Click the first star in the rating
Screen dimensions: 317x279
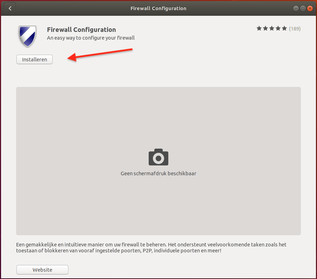point(259,28)
